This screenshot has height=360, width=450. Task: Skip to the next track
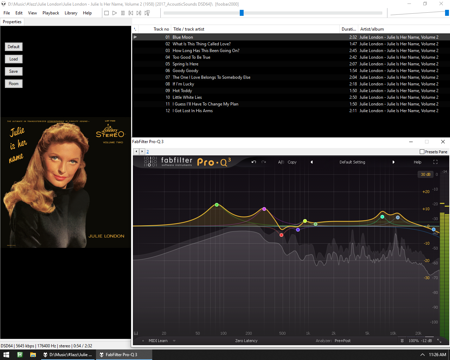tap(139, 13)
